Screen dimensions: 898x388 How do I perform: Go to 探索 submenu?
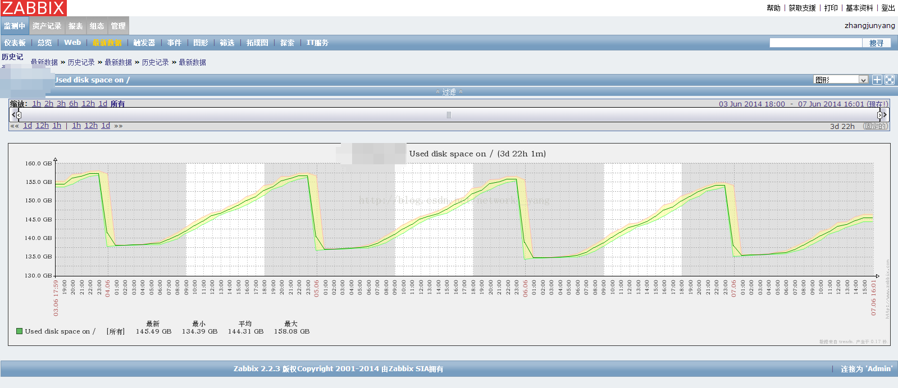287,43
